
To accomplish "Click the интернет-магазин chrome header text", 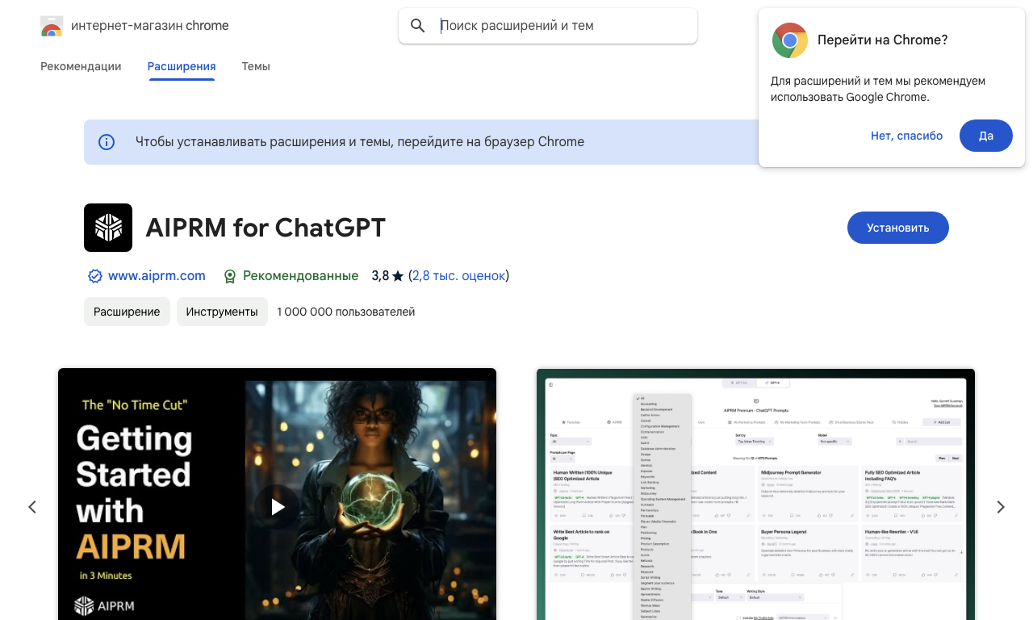I will 150,26.
